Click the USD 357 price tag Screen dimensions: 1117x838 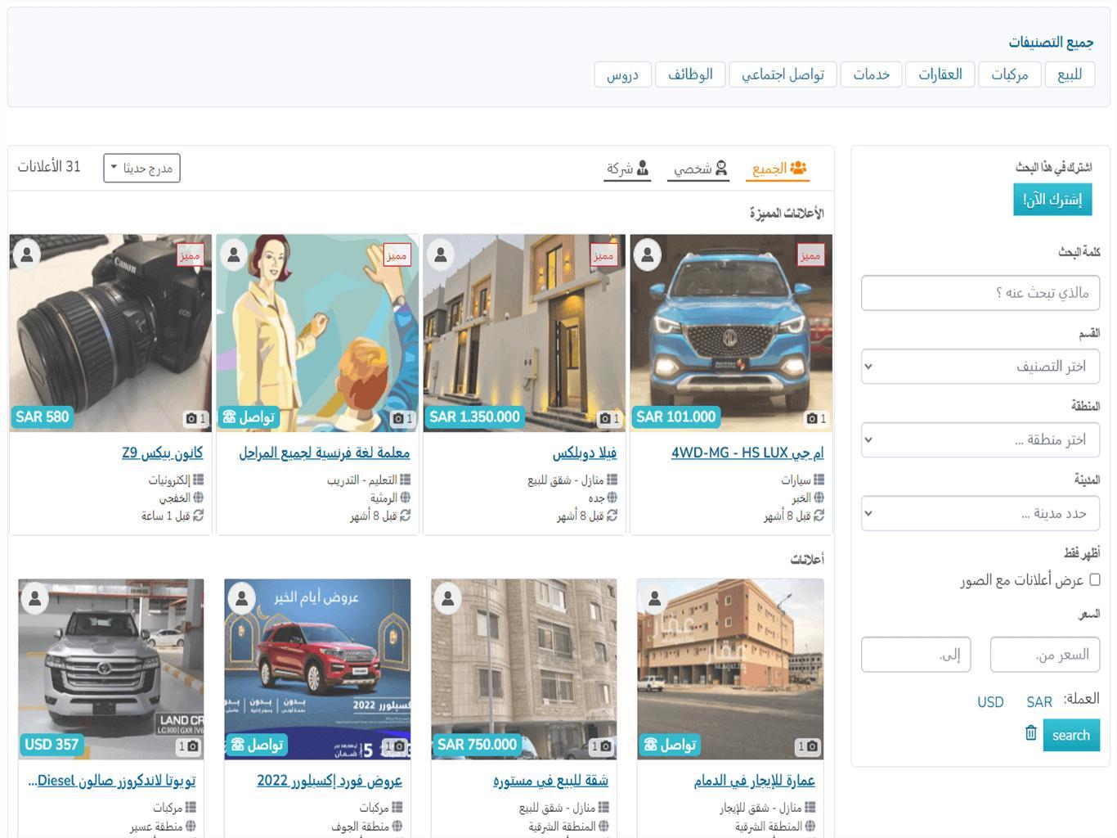click(51, 745)
